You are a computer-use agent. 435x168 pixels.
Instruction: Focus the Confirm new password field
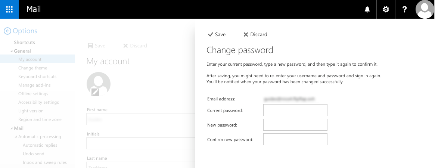[295, 139]
